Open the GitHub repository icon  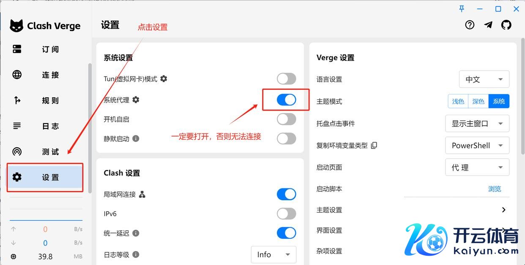[x=506, y=25]
